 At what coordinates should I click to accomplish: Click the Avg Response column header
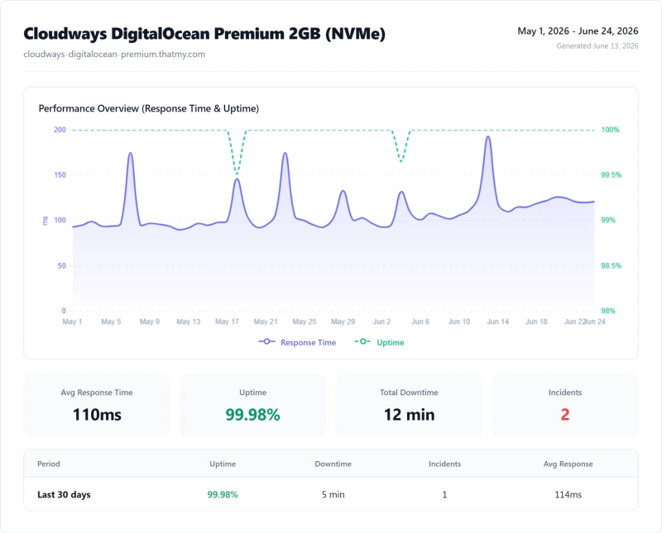coord(568,464)
